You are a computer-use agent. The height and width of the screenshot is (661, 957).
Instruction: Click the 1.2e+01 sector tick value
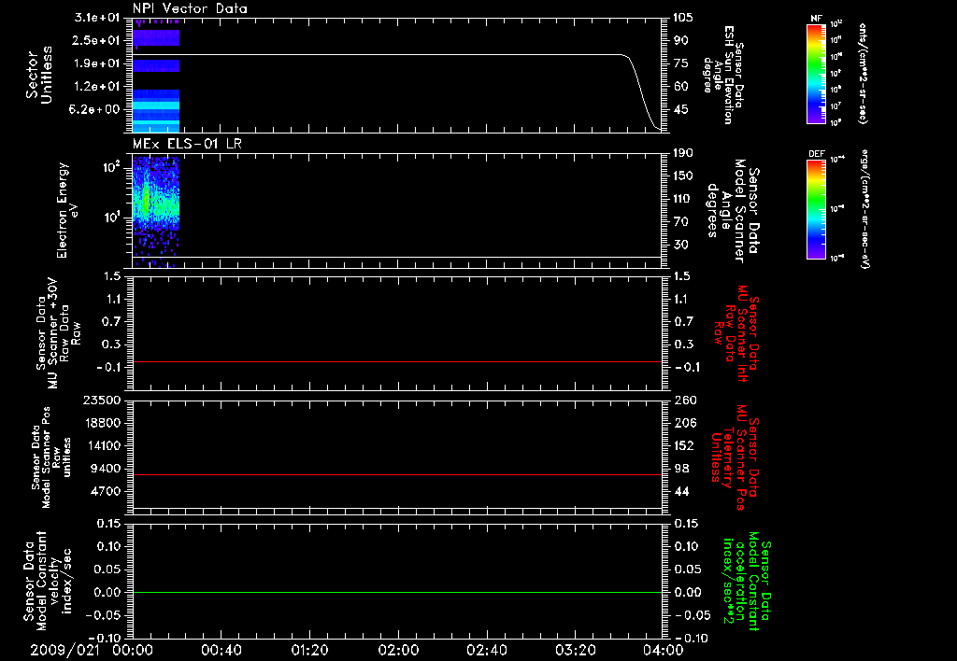96,87
